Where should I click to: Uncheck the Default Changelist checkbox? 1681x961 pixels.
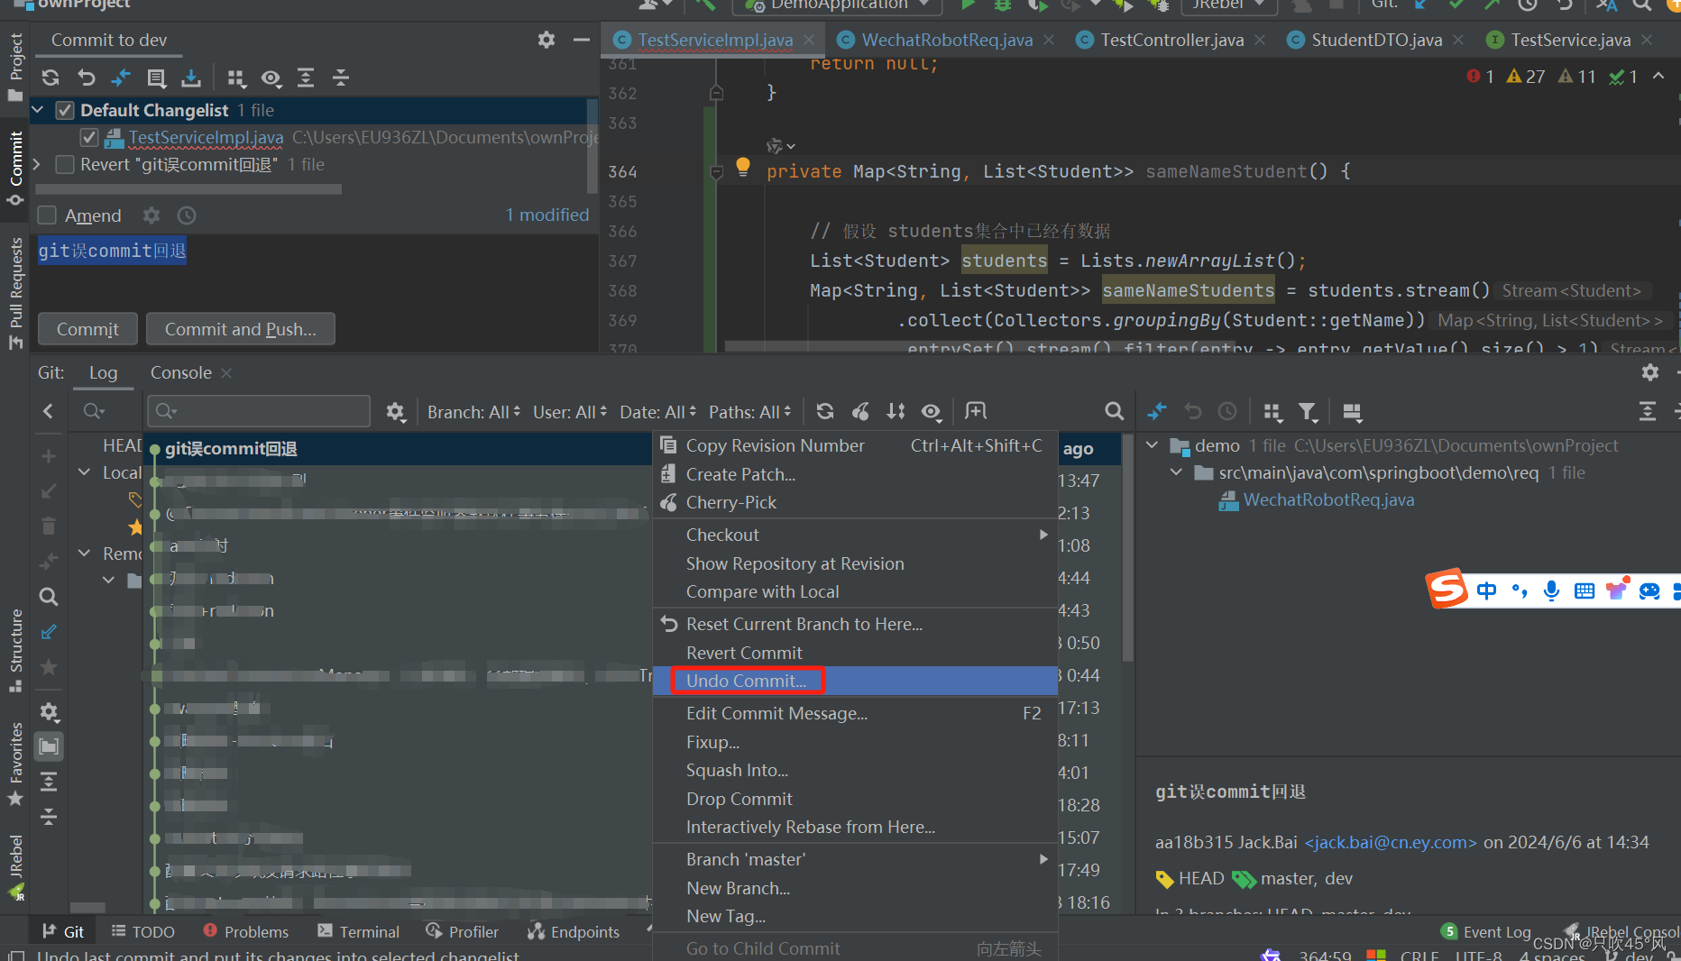tap(64, 110)
